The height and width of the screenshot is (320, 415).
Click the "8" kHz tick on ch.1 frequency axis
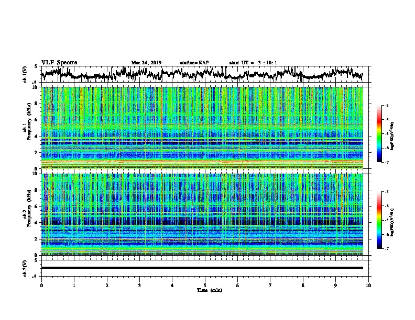[x=37, y=104]
